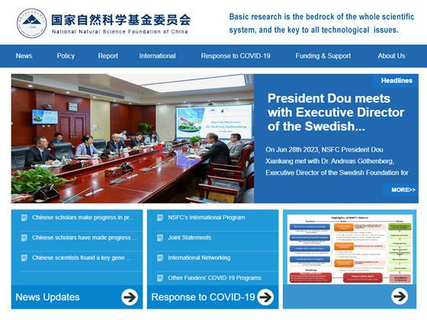
Task: Open Response to COVID-19 in navigation bar
Action: pos(236,56)
